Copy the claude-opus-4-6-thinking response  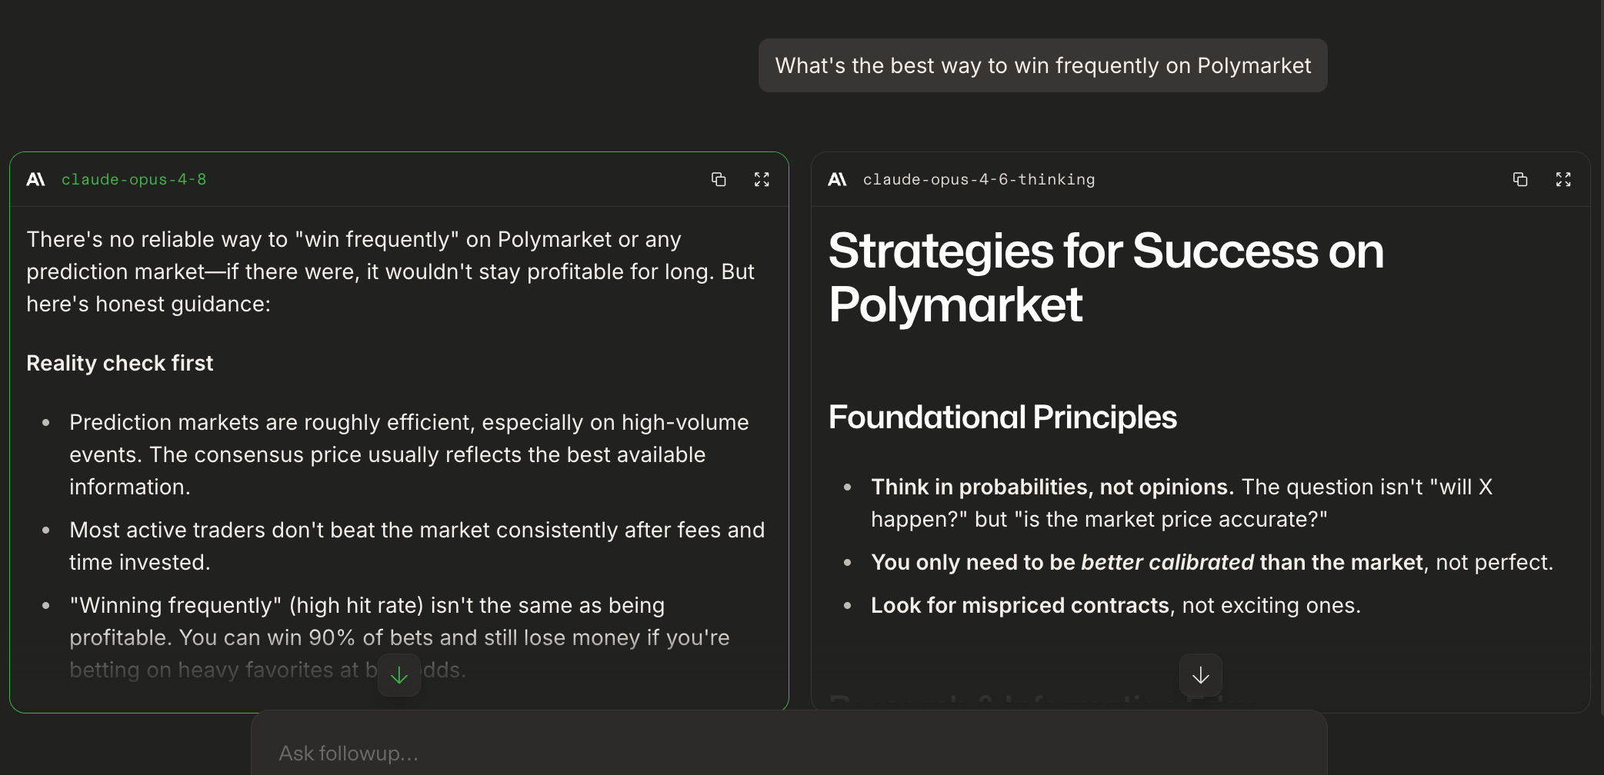tap(1520, 179)
